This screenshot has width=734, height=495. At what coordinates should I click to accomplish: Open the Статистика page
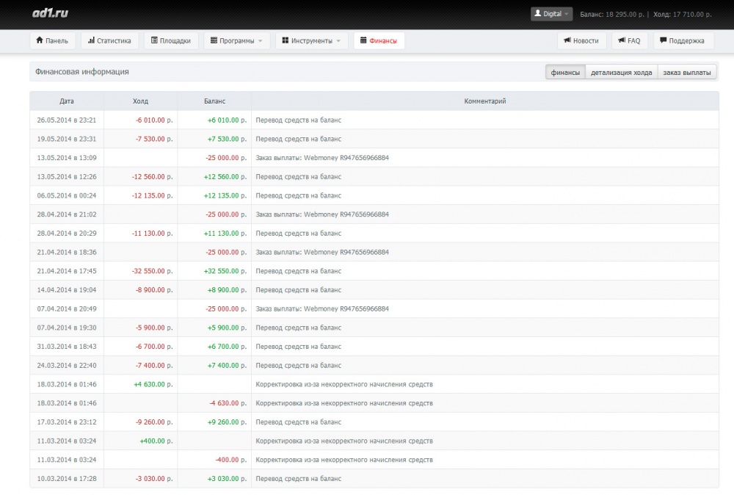pos(109,40)
